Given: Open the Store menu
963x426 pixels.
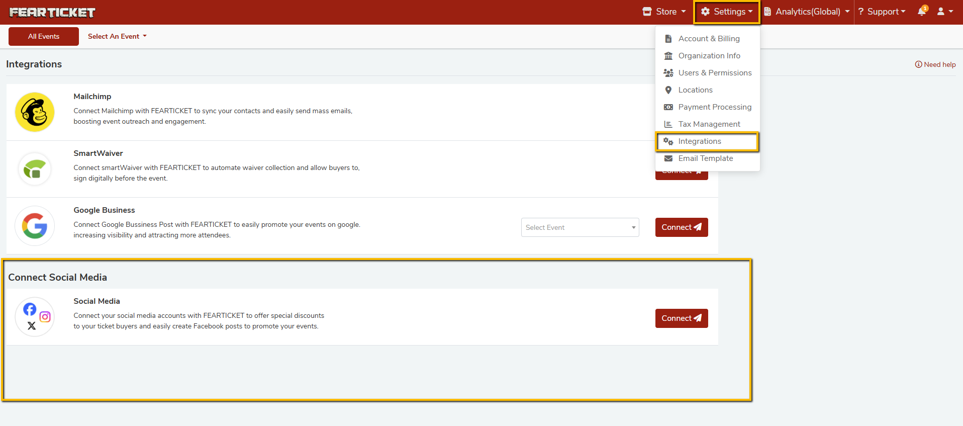Looking at the screenshot, I should (664, 12).
